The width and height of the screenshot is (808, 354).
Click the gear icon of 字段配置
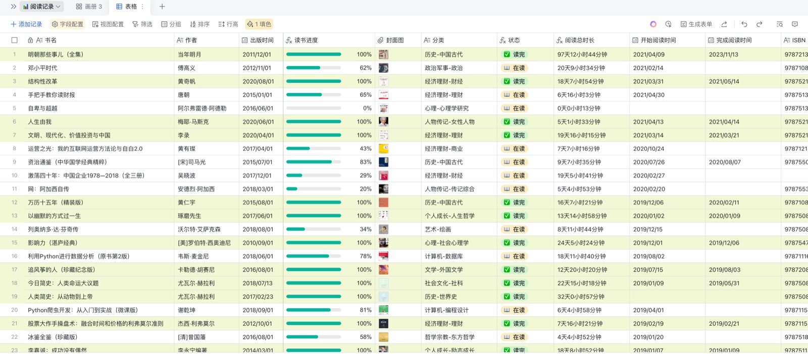[55, 24]
